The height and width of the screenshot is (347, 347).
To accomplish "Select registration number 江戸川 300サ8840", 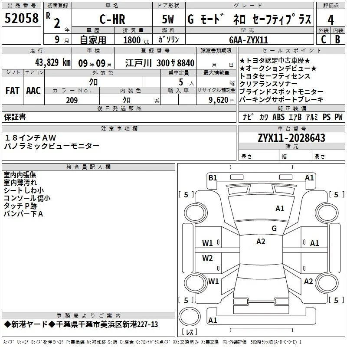I will (x=160, y=63).
